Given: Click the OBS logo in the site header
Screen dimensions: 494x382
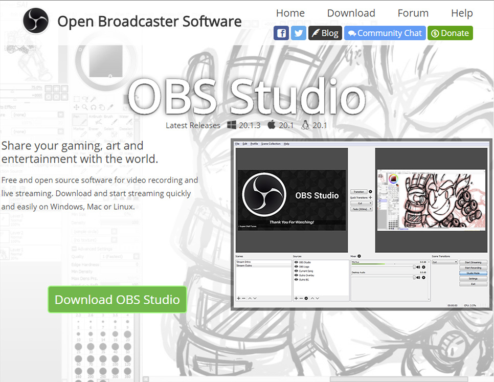Looking at the screenshot, I should pos(36,20).
